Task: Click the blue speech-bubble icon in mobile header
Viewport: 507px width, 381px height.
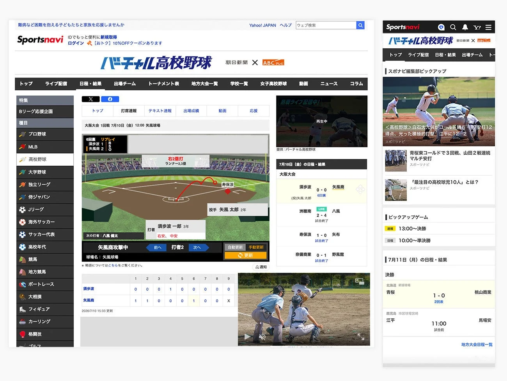Action: [441, 27]
